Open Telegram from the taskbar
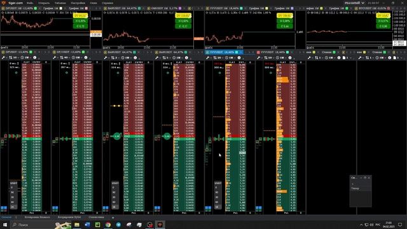Image resolution: width=407 pixels, height=229 pixels. (x=118, y=225)
